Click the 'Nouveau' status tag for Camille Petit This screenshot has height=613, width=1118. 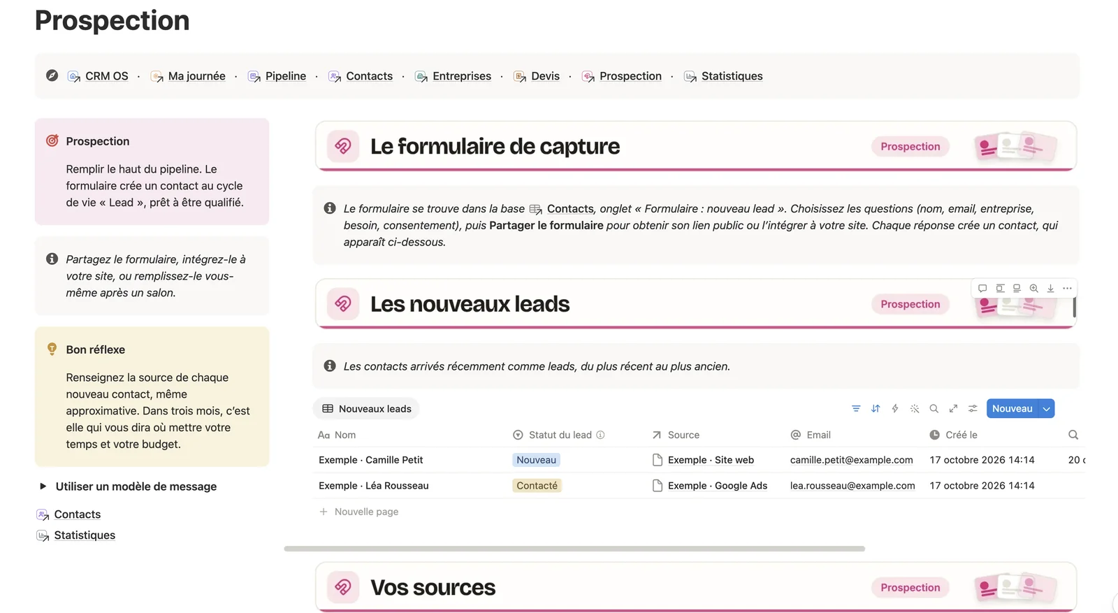[x=536, y=460]
